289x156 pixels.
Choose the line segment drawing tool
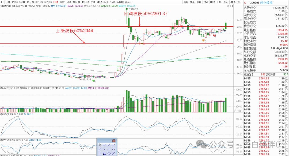[105, 145]
